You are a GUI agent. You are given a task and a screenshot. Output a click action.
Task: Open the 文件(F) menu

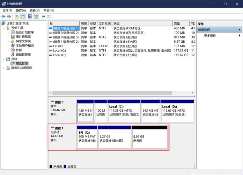click(x=7, y=10)
